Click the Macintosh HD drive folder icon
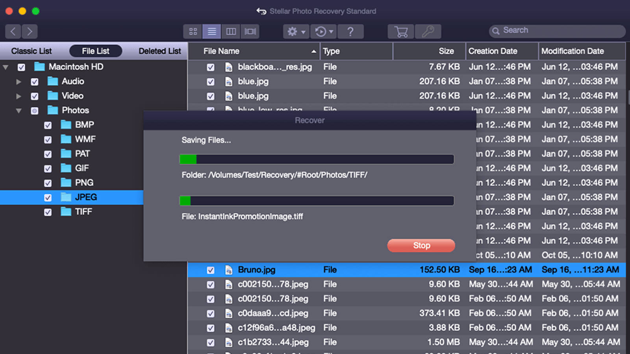 (39, 67)
